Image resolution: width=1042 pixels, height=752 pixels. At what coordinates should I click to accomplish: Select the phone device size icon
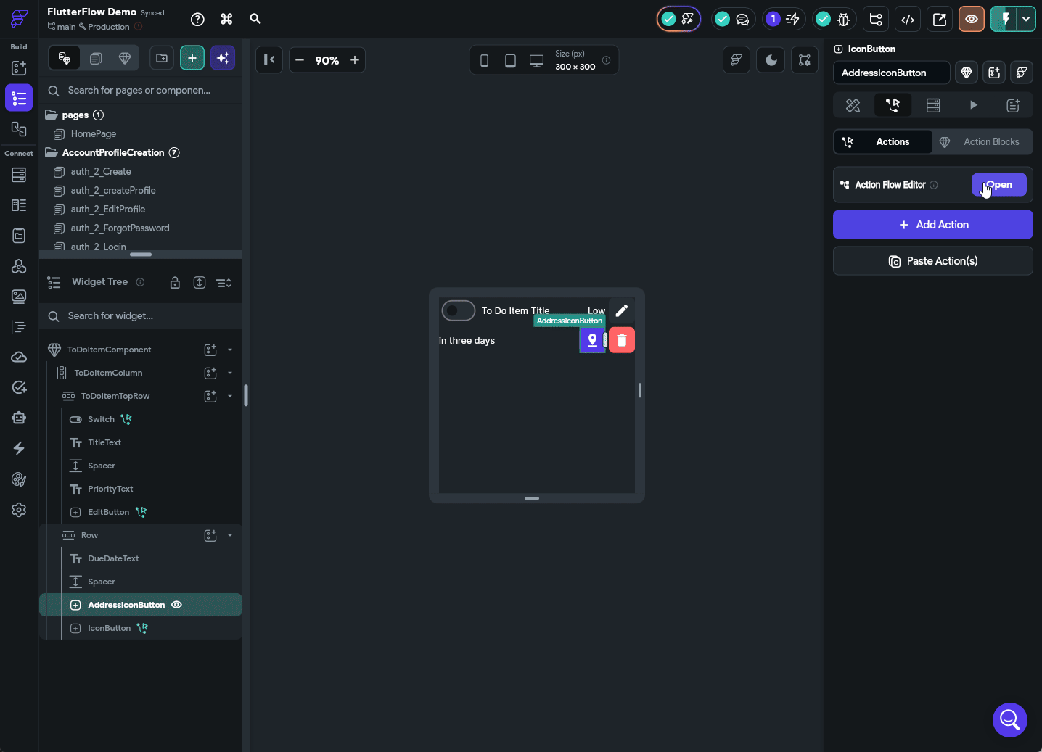click(484, 61)
